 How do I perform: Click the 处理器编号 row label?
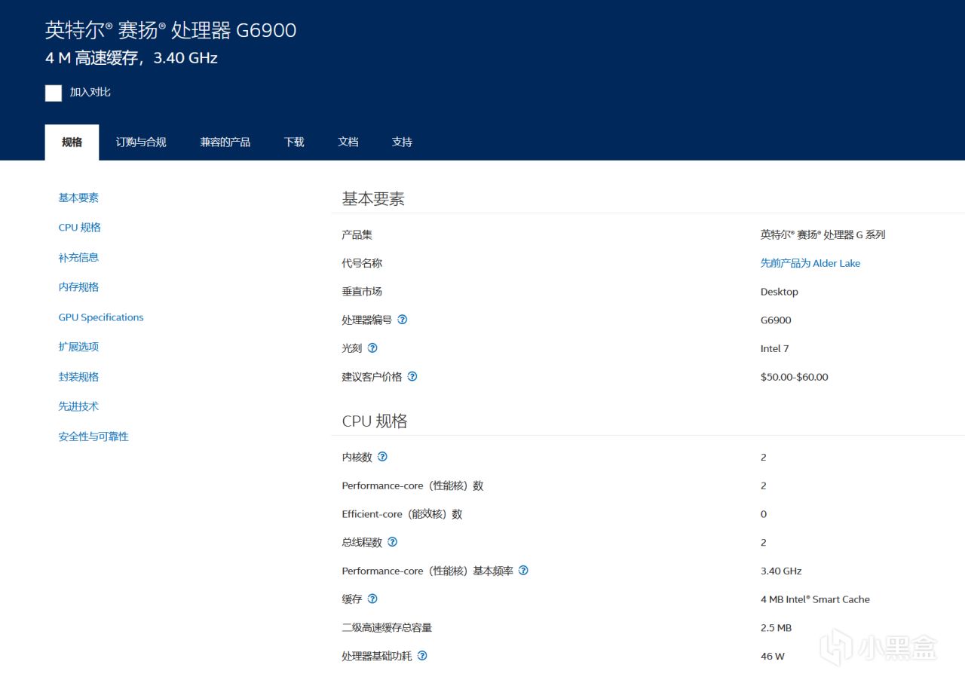point(367,320)
